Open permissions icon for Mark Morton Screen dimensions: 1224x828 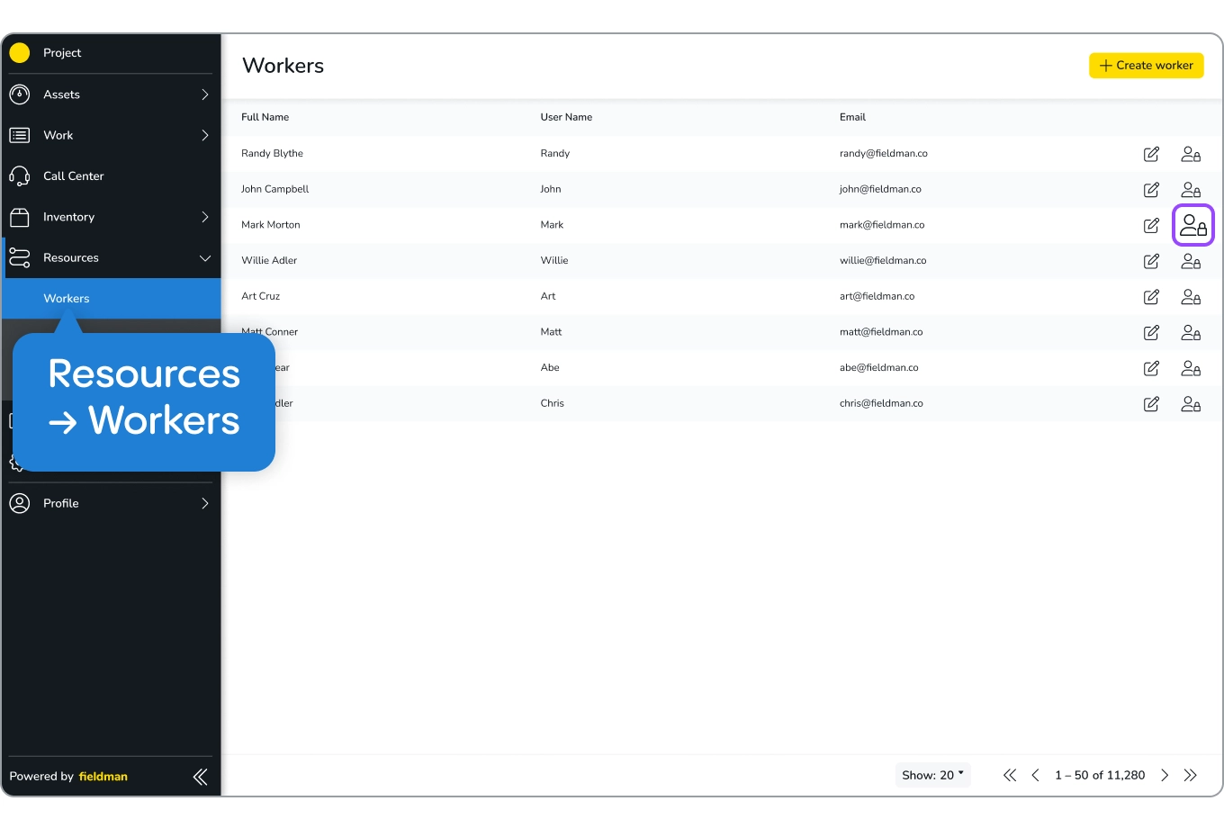(x=1193, y=225)
